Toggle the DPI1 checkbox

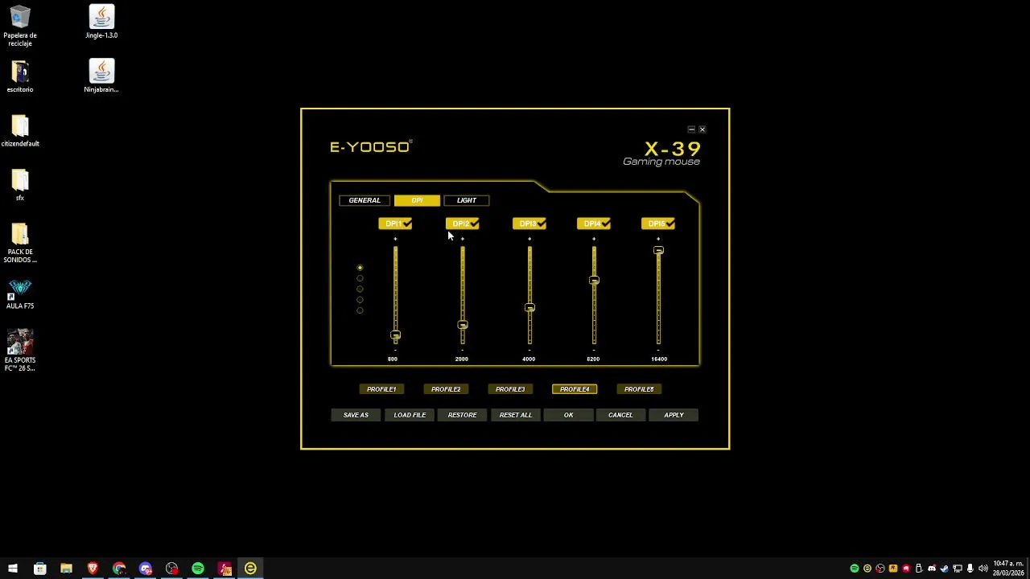pyautogui.click(x=395, y=224)
